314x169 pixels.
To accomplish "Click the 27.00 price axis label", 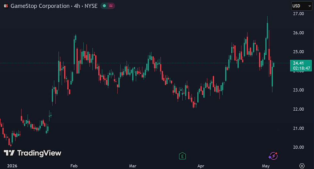I will (298, 14).
